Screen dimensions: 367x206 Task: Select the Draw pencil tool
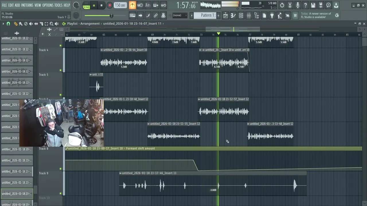pos(15,24)
